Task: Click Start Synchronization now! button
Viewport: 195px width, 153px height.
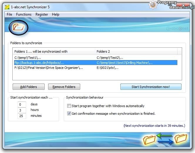Action: coord(151,87)
